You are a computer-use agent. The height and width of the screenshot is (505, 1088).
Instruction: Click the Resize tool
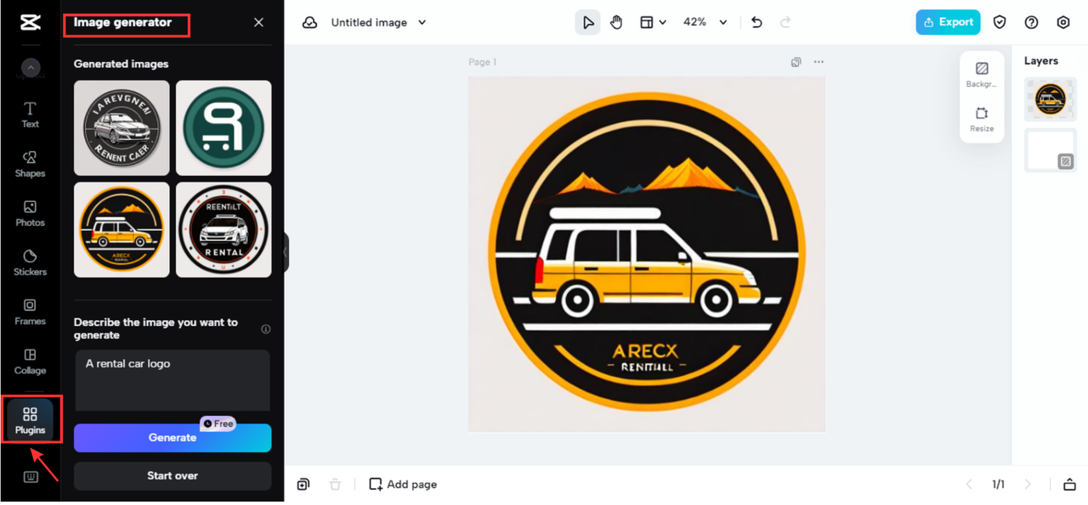tap(982, 120)
